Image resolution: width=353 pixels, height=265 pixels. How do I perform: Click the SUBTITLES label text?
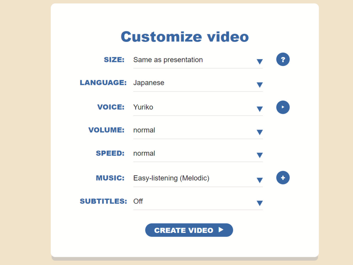103,201
